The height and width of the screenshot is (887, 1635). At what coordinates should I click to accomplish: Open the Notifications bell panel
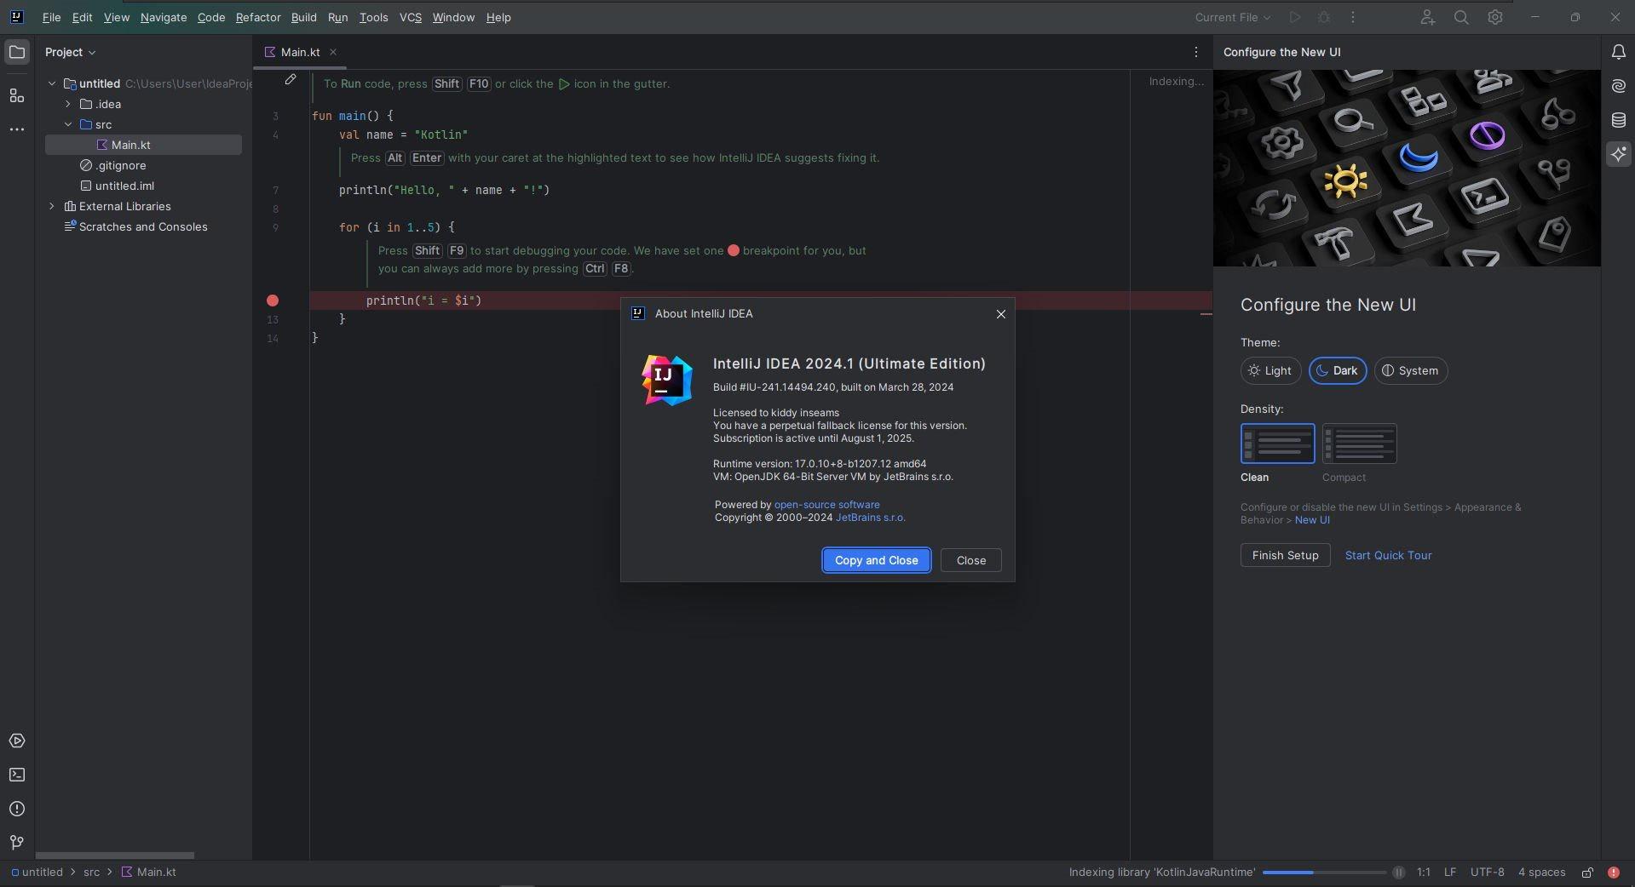point(1618,52)
